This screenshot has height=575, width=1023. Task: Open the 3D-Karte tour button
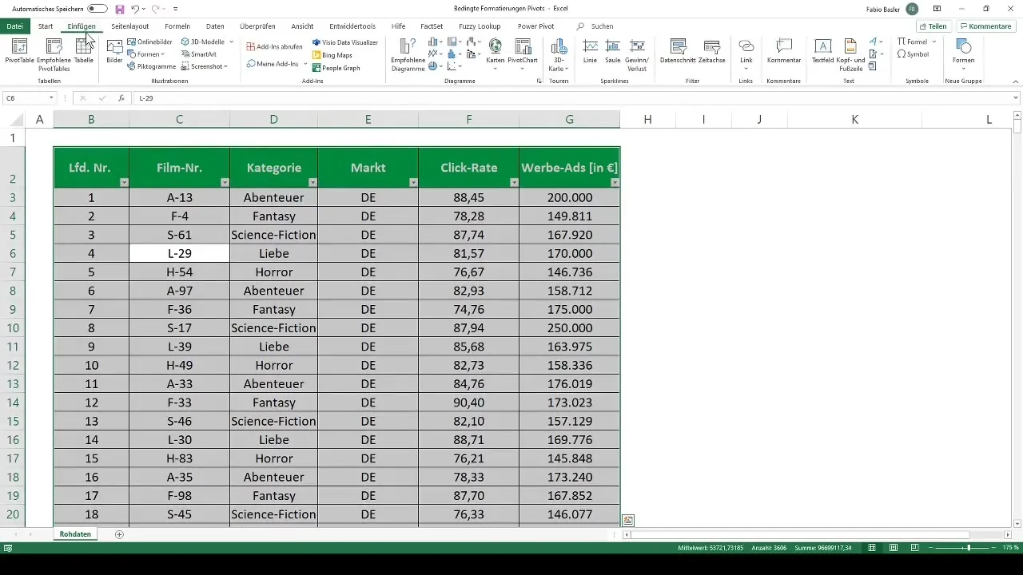coord(559,54)
